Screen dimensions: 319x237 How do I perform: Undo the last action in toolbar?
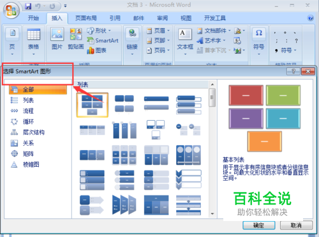pyautogui.click(x=38, y=6)
